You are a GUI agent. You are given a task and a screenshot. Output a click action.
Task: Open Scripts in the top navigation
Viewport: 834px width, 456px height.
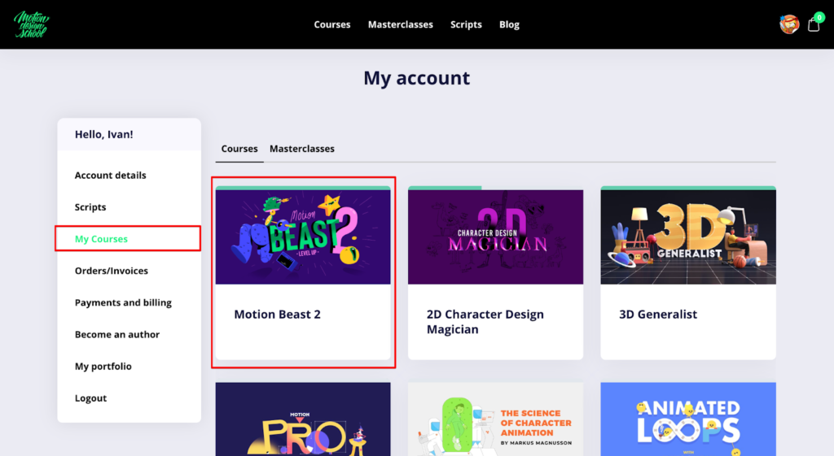(x=466, y=24)
